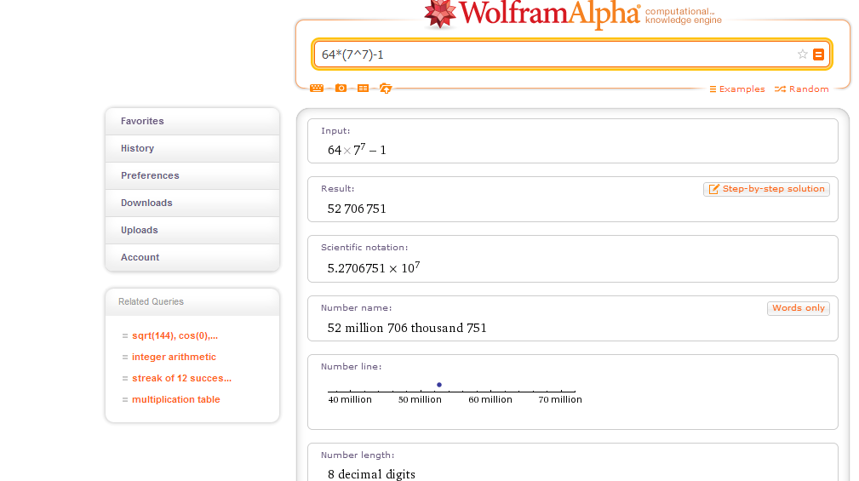Click the favorite star icon in search box
Viewport: 859px width, 481px height.
pos(802,54)
